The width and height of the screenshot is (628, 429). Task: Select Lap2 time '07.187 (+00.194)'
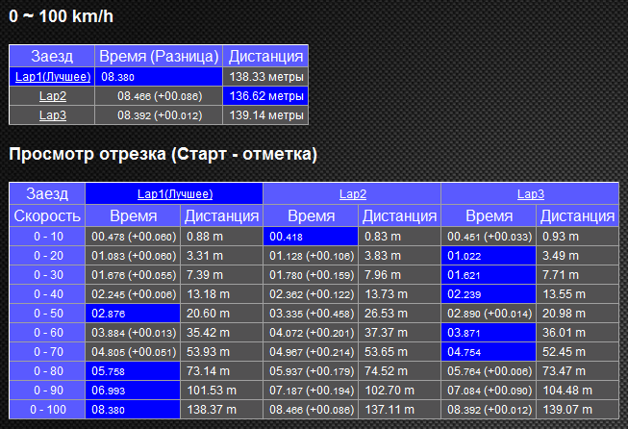311,391
